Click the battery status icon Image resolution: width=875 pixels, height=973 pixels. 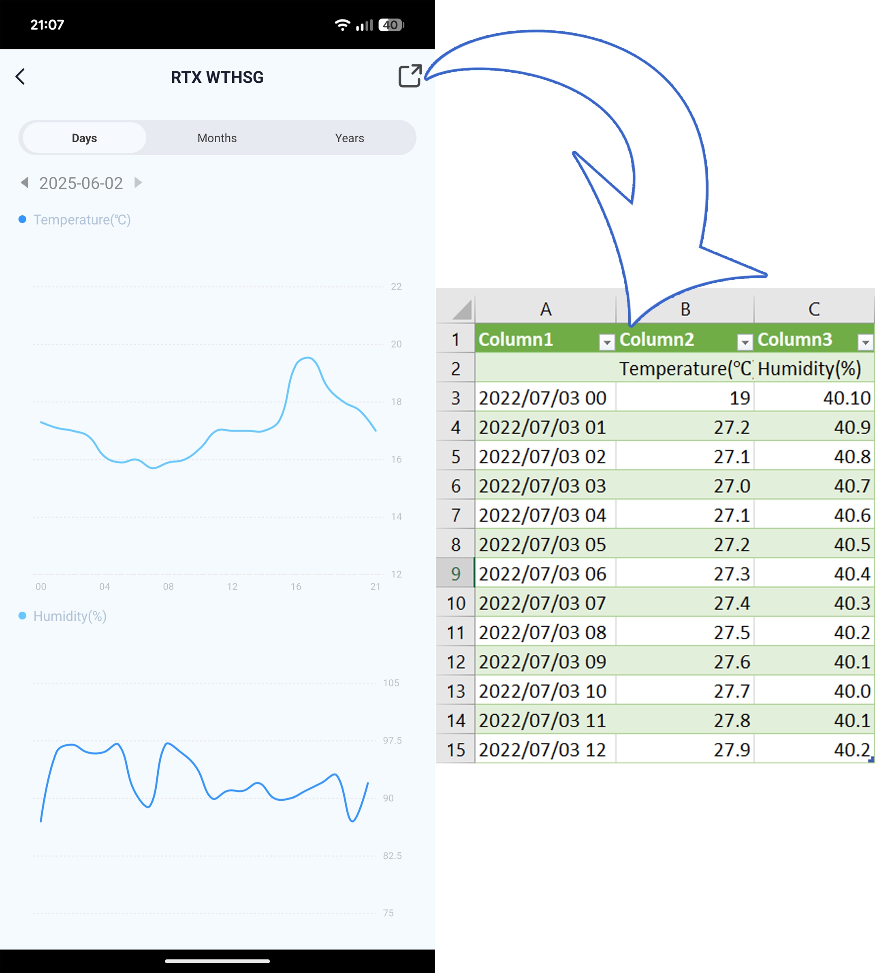point(391,25)
